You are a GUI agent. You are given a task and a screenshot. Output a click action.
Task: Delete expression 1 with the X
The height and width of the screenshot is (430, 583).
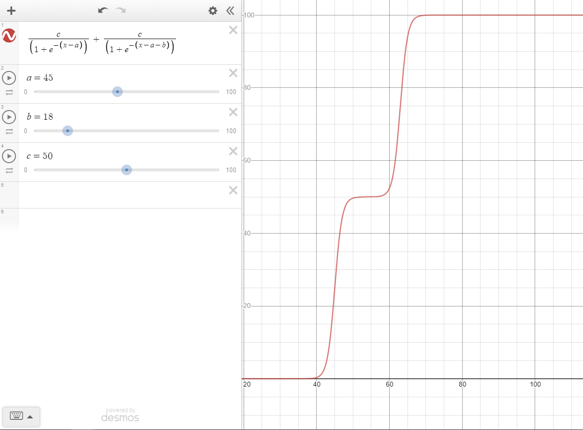(x=233, y=30)
